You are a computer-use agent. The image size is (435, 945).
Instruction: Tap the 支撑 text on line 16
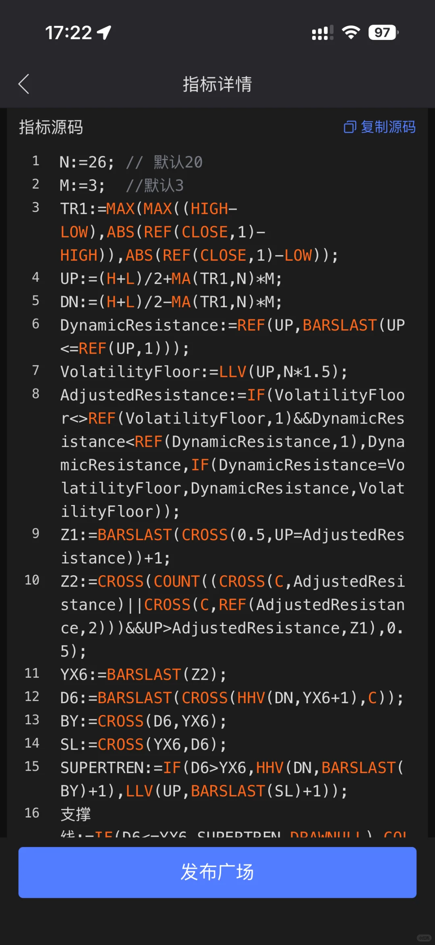(x=76, y=814)
